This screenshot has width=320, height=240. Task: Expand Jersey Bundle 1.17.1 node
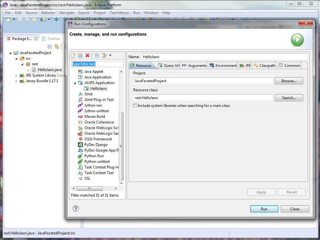pos(16,81)
